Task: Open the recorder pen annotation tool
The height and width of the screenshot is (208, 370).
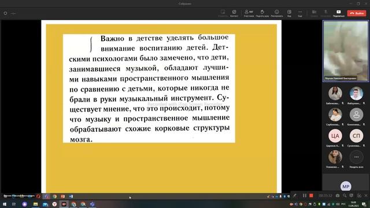Action: pyautogui.click(x=295, y=195)
